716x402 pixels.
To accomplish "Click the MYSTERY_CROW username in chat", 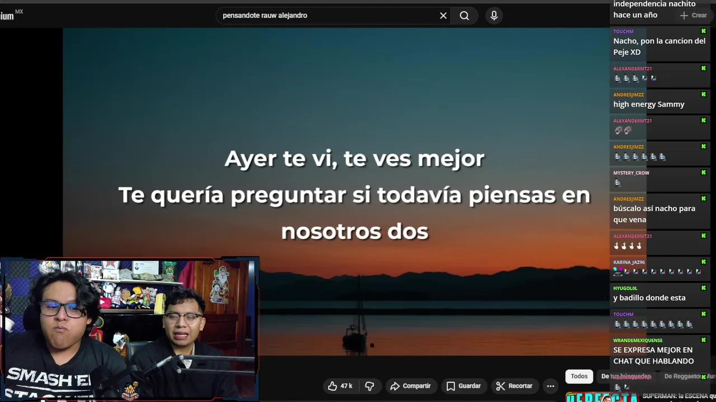I will tap(631, 173).
